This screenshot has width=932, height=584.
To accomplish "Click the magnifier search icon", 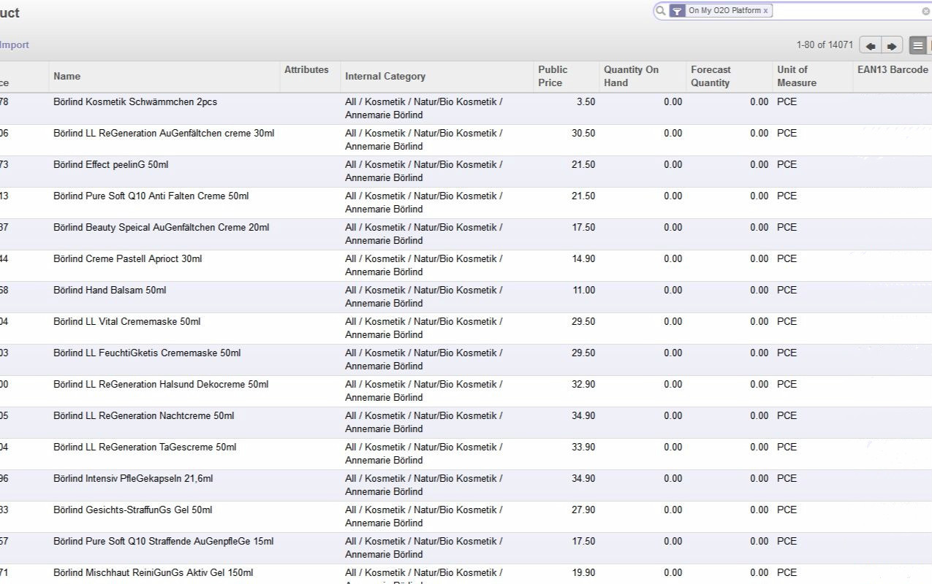I will pyautogui.click(x=661, y=11).
